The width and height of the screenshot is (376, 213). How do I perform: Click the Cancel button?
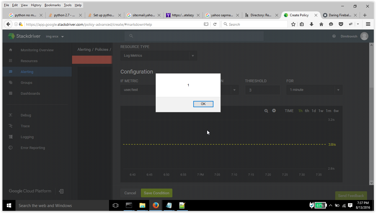130,193
